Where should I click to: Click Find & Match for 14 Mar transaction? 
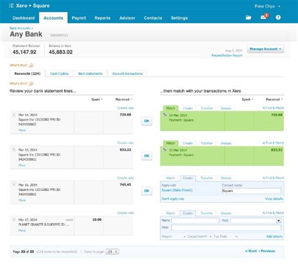273,108
